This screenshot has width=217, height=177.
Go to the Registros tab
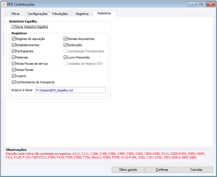82,14
